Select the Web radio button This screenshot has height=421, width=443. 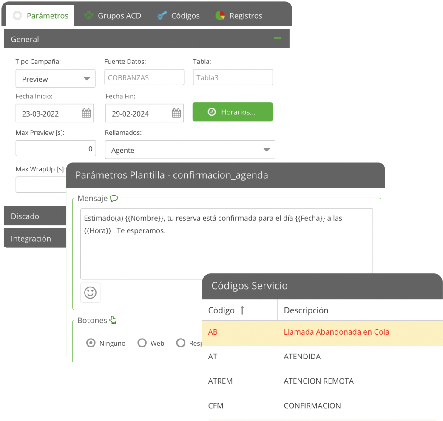(x=142, y=343)
